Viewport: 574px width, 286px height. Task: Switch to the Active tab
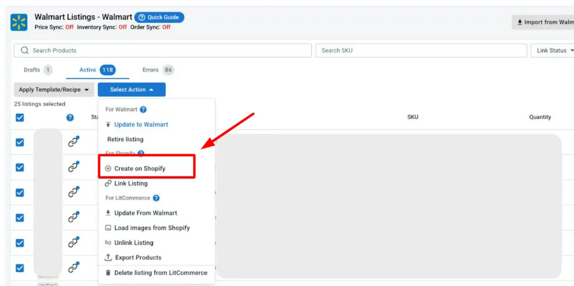(x=97, y=70)
